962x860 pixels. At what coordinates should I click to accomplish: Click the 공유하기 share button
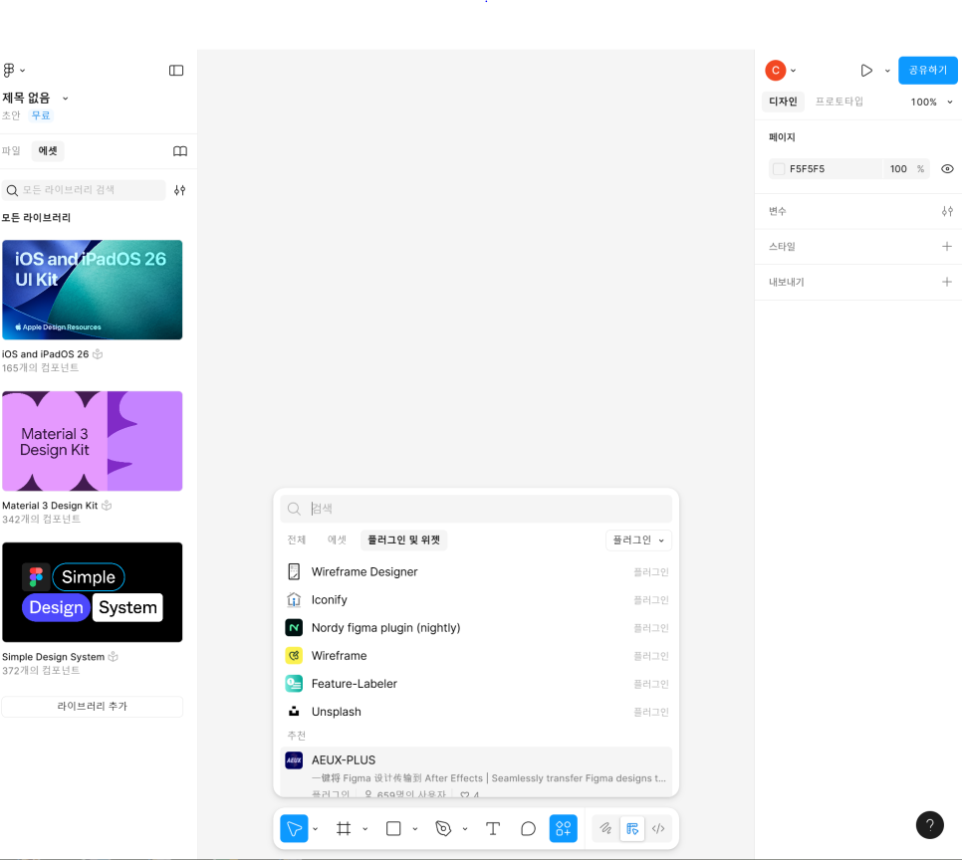click(x=927, y=71)
